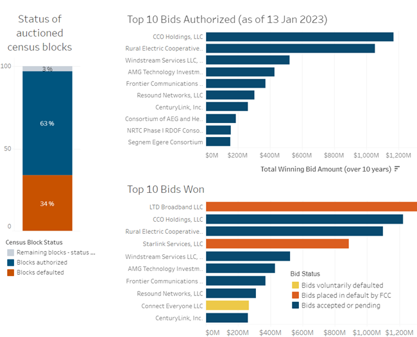
Task: Click CCO Holdings bar in Top 10 Bids Won
Action: pyautogui.click(x=305, y=219)
